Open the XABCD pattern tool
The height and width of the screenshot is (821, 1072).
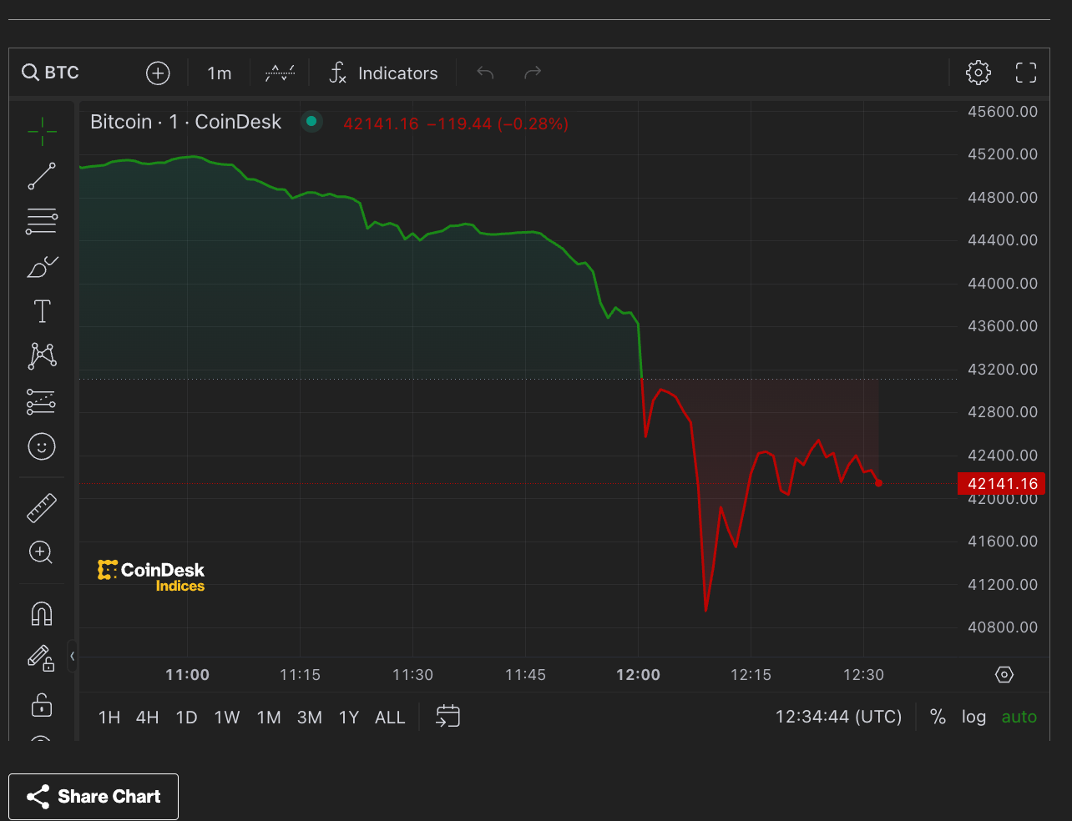(x=41, y=355)
